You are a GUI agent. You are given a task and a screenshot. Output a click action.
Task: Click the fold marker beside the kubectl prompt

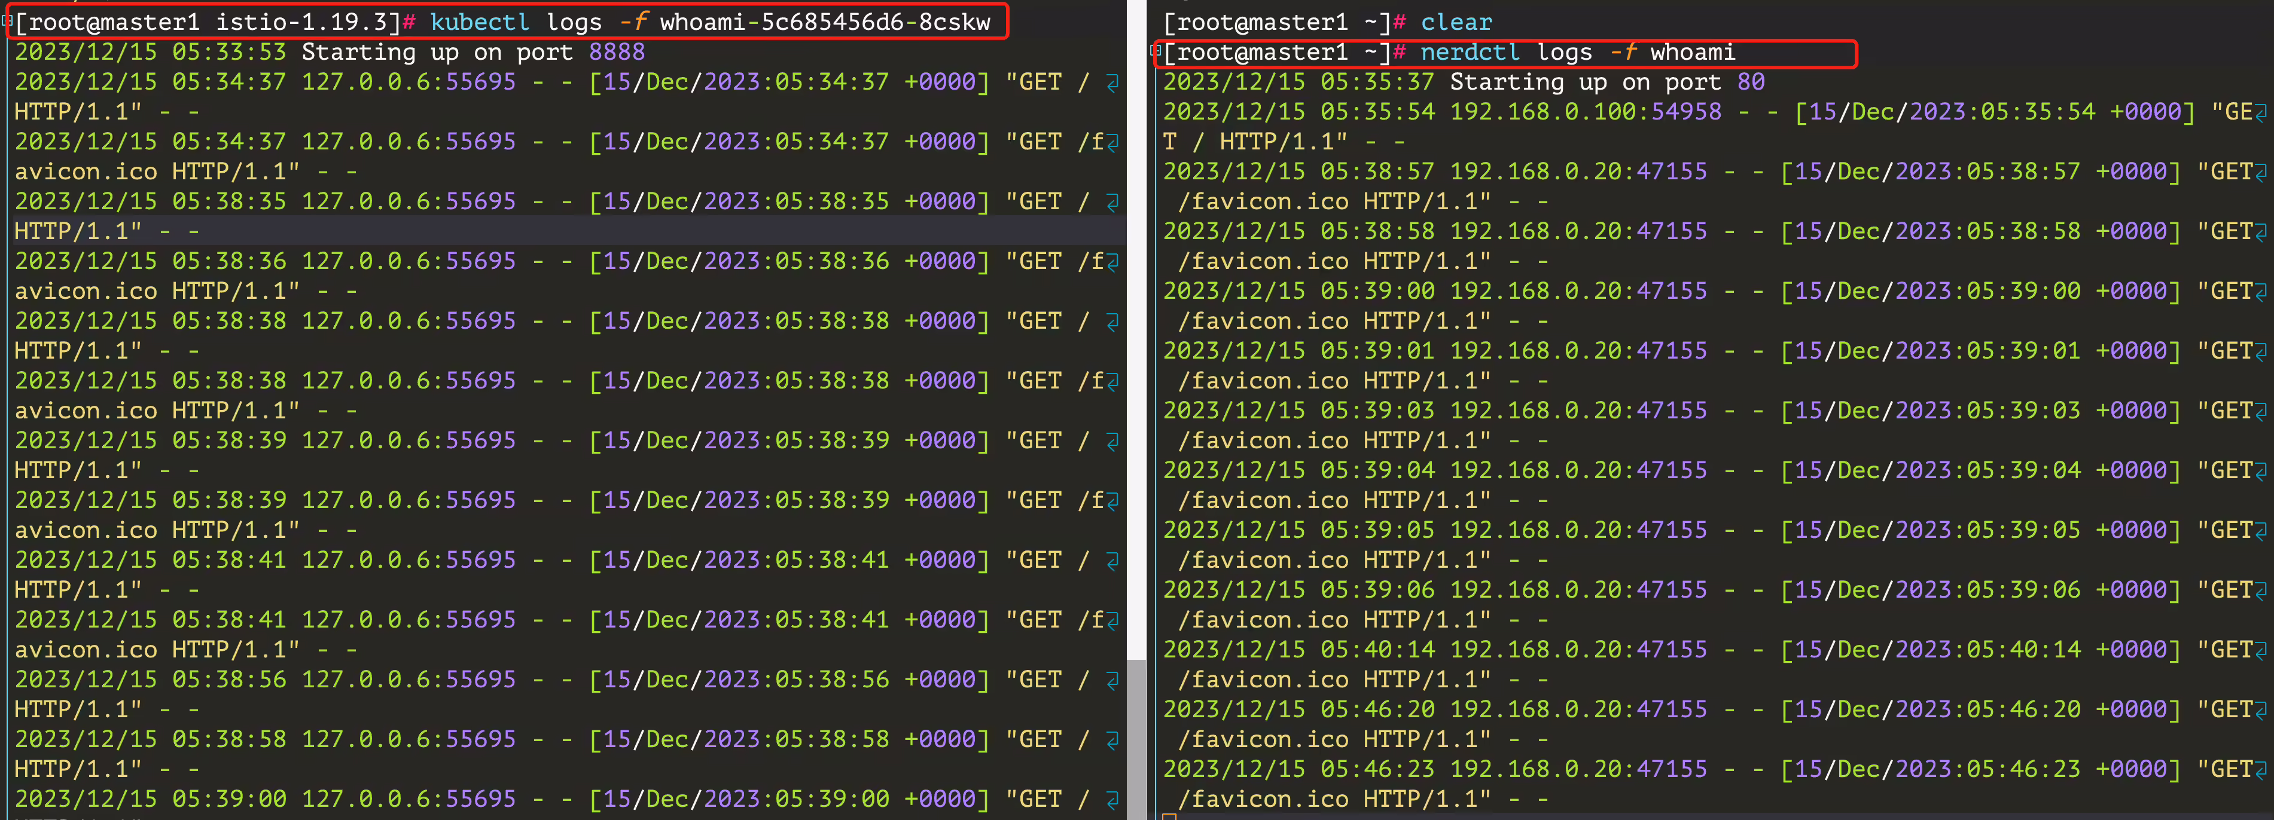pos(7,21)
